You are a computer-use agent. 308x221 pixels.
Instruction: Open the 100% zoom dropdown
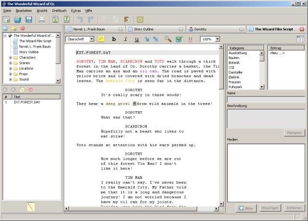point(217,39)
